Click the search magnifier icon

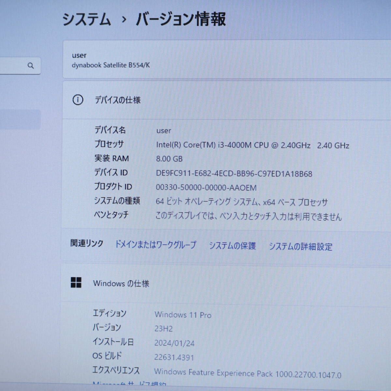coord(31,66)
